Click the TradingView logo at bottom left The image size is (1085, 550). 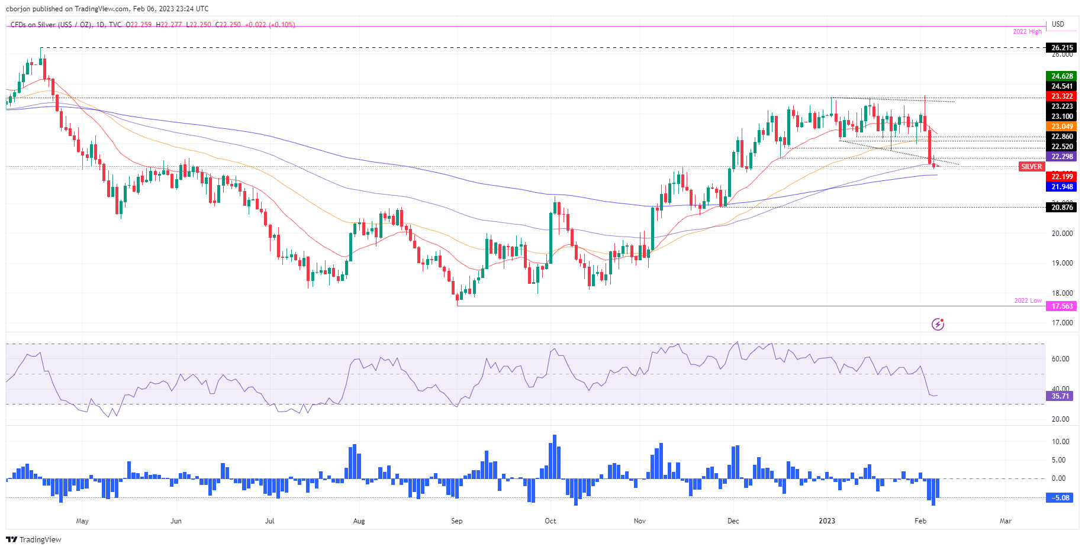34,539
